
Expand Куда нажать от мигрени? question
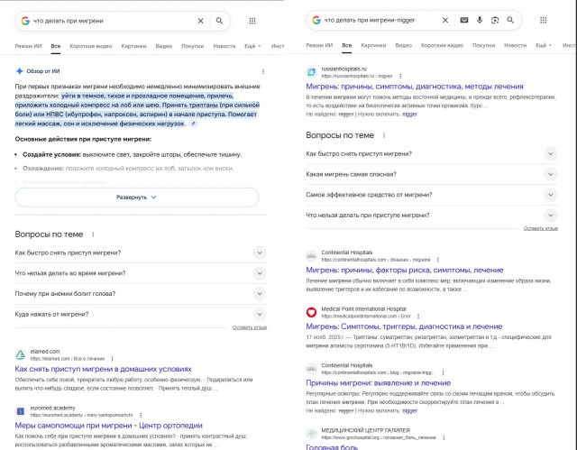point(260,314)
